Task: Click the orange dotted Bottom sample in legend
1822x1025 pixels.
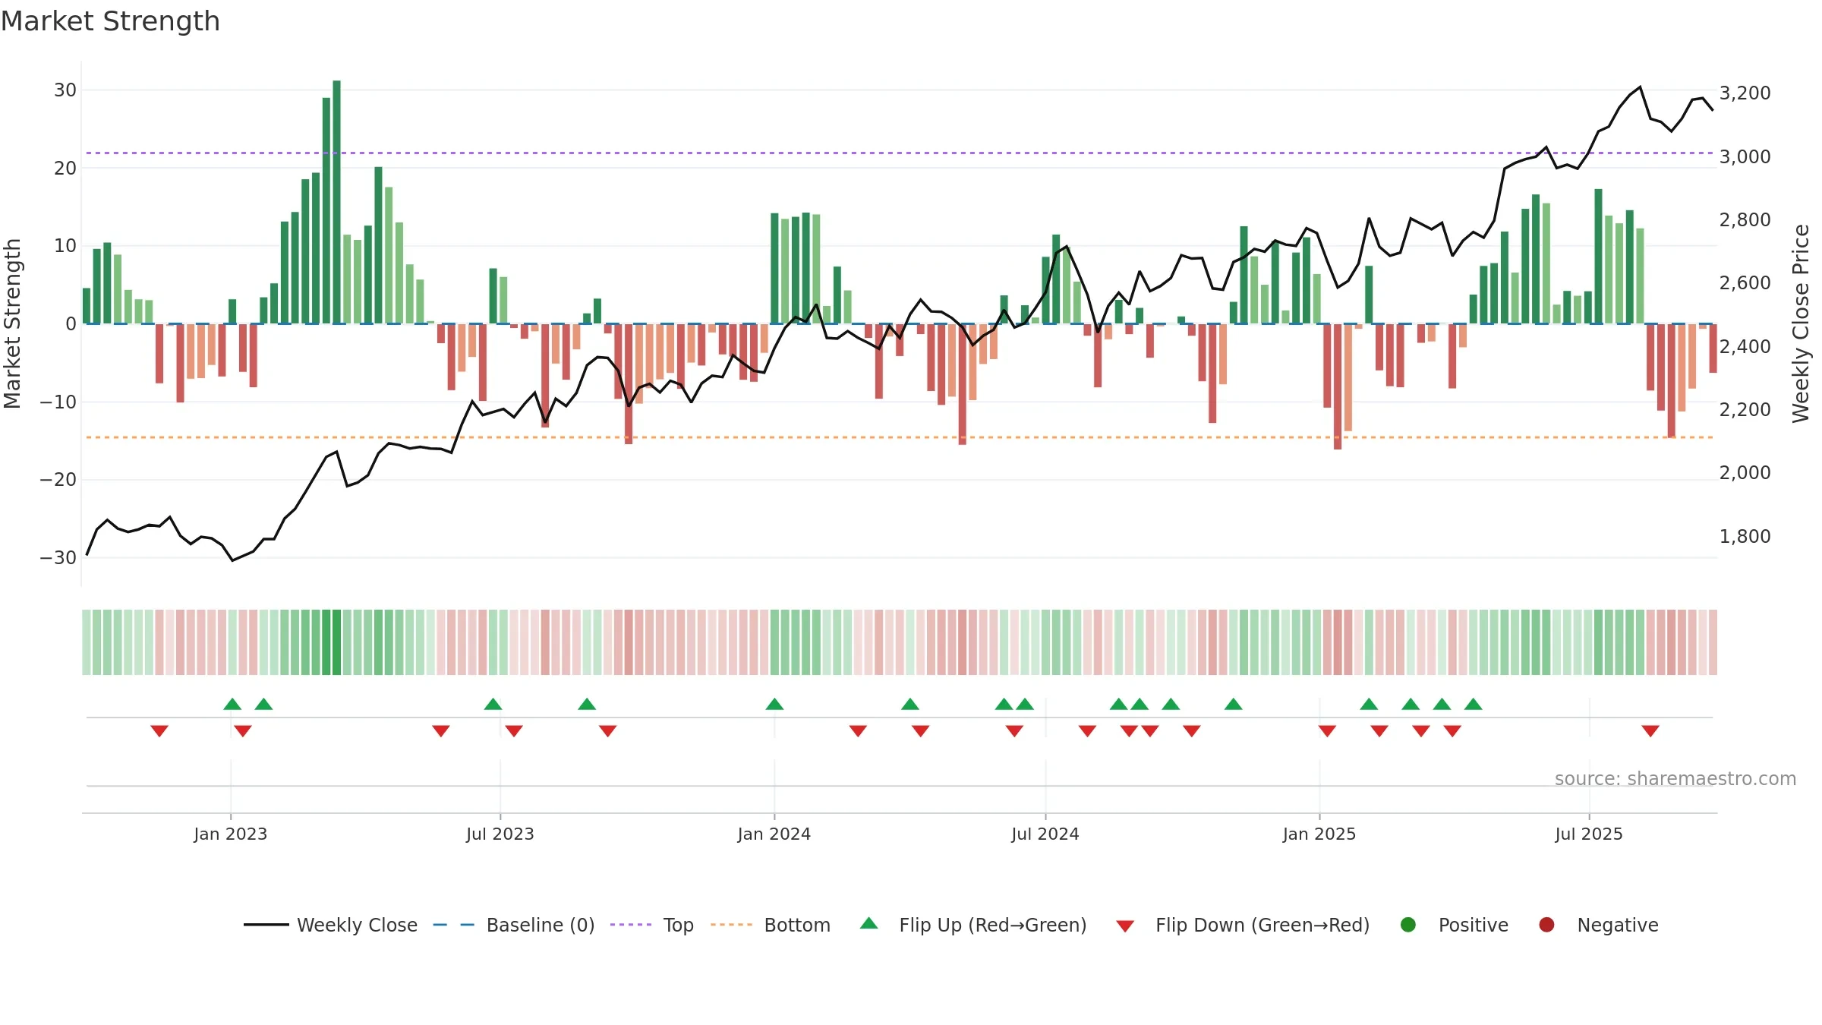Action: pos(732,925)
